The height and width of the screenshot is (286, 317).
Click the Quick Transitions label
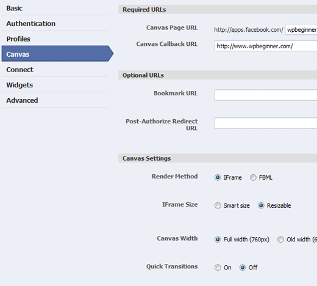point(172,266)
